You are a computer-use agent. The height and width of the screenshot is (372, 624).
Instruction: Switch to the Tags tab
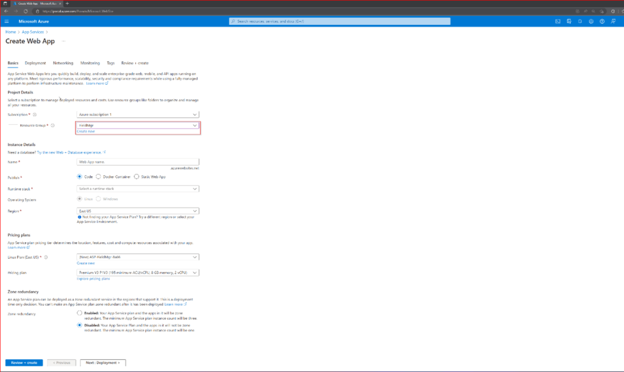[111, 63]
